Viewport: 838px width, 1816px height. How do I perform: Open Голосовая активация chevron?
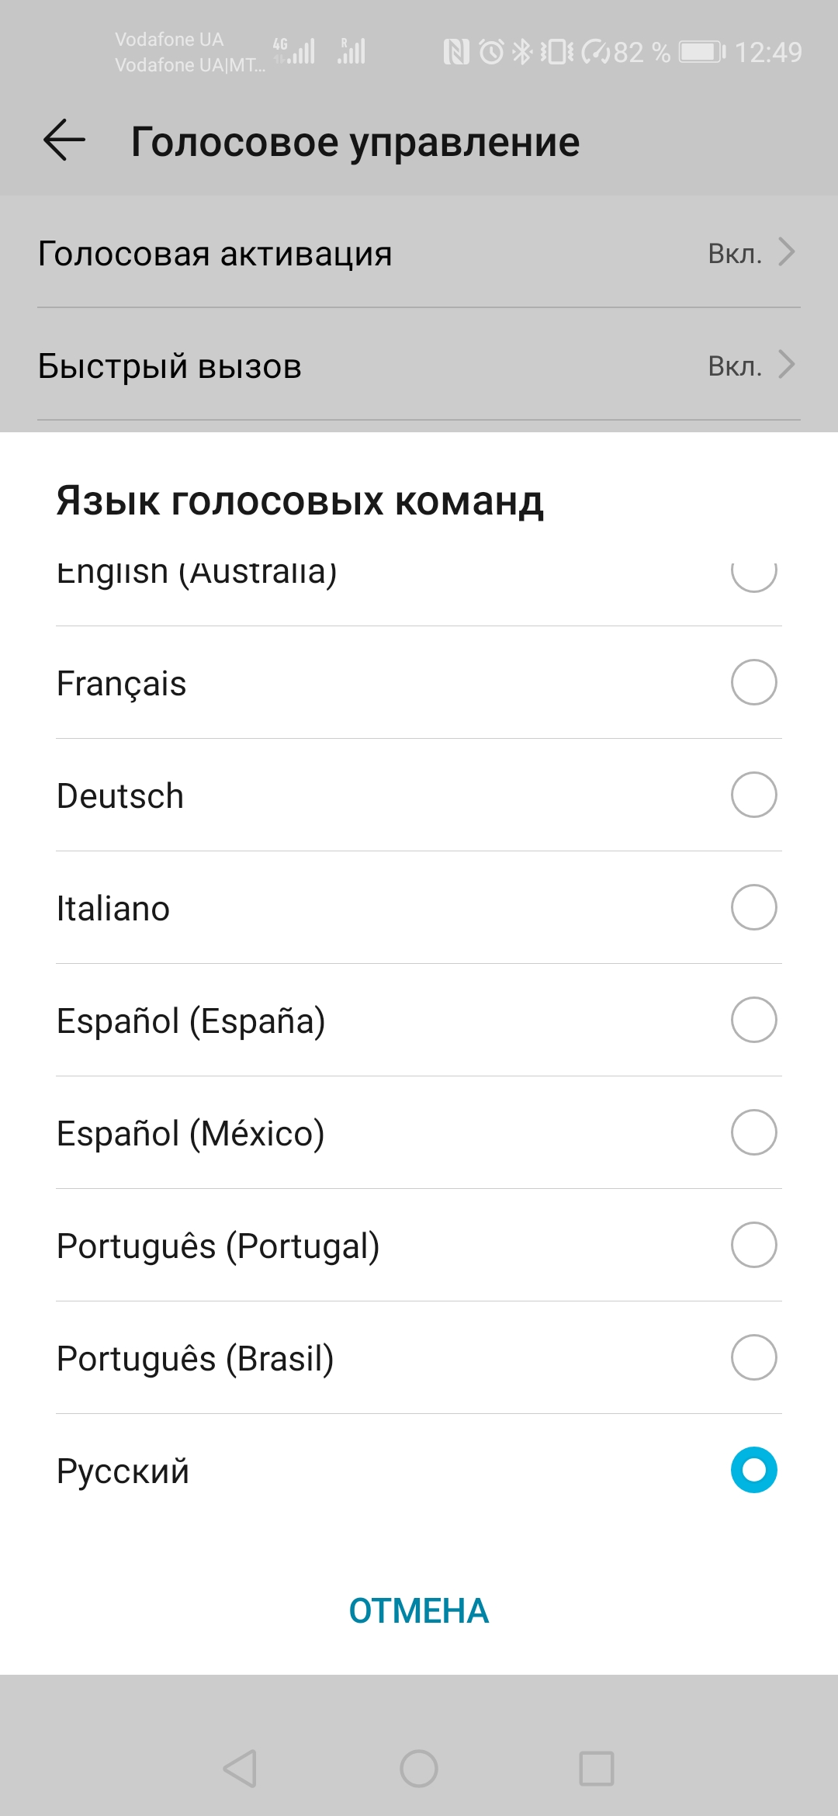(x=787, y=252)
